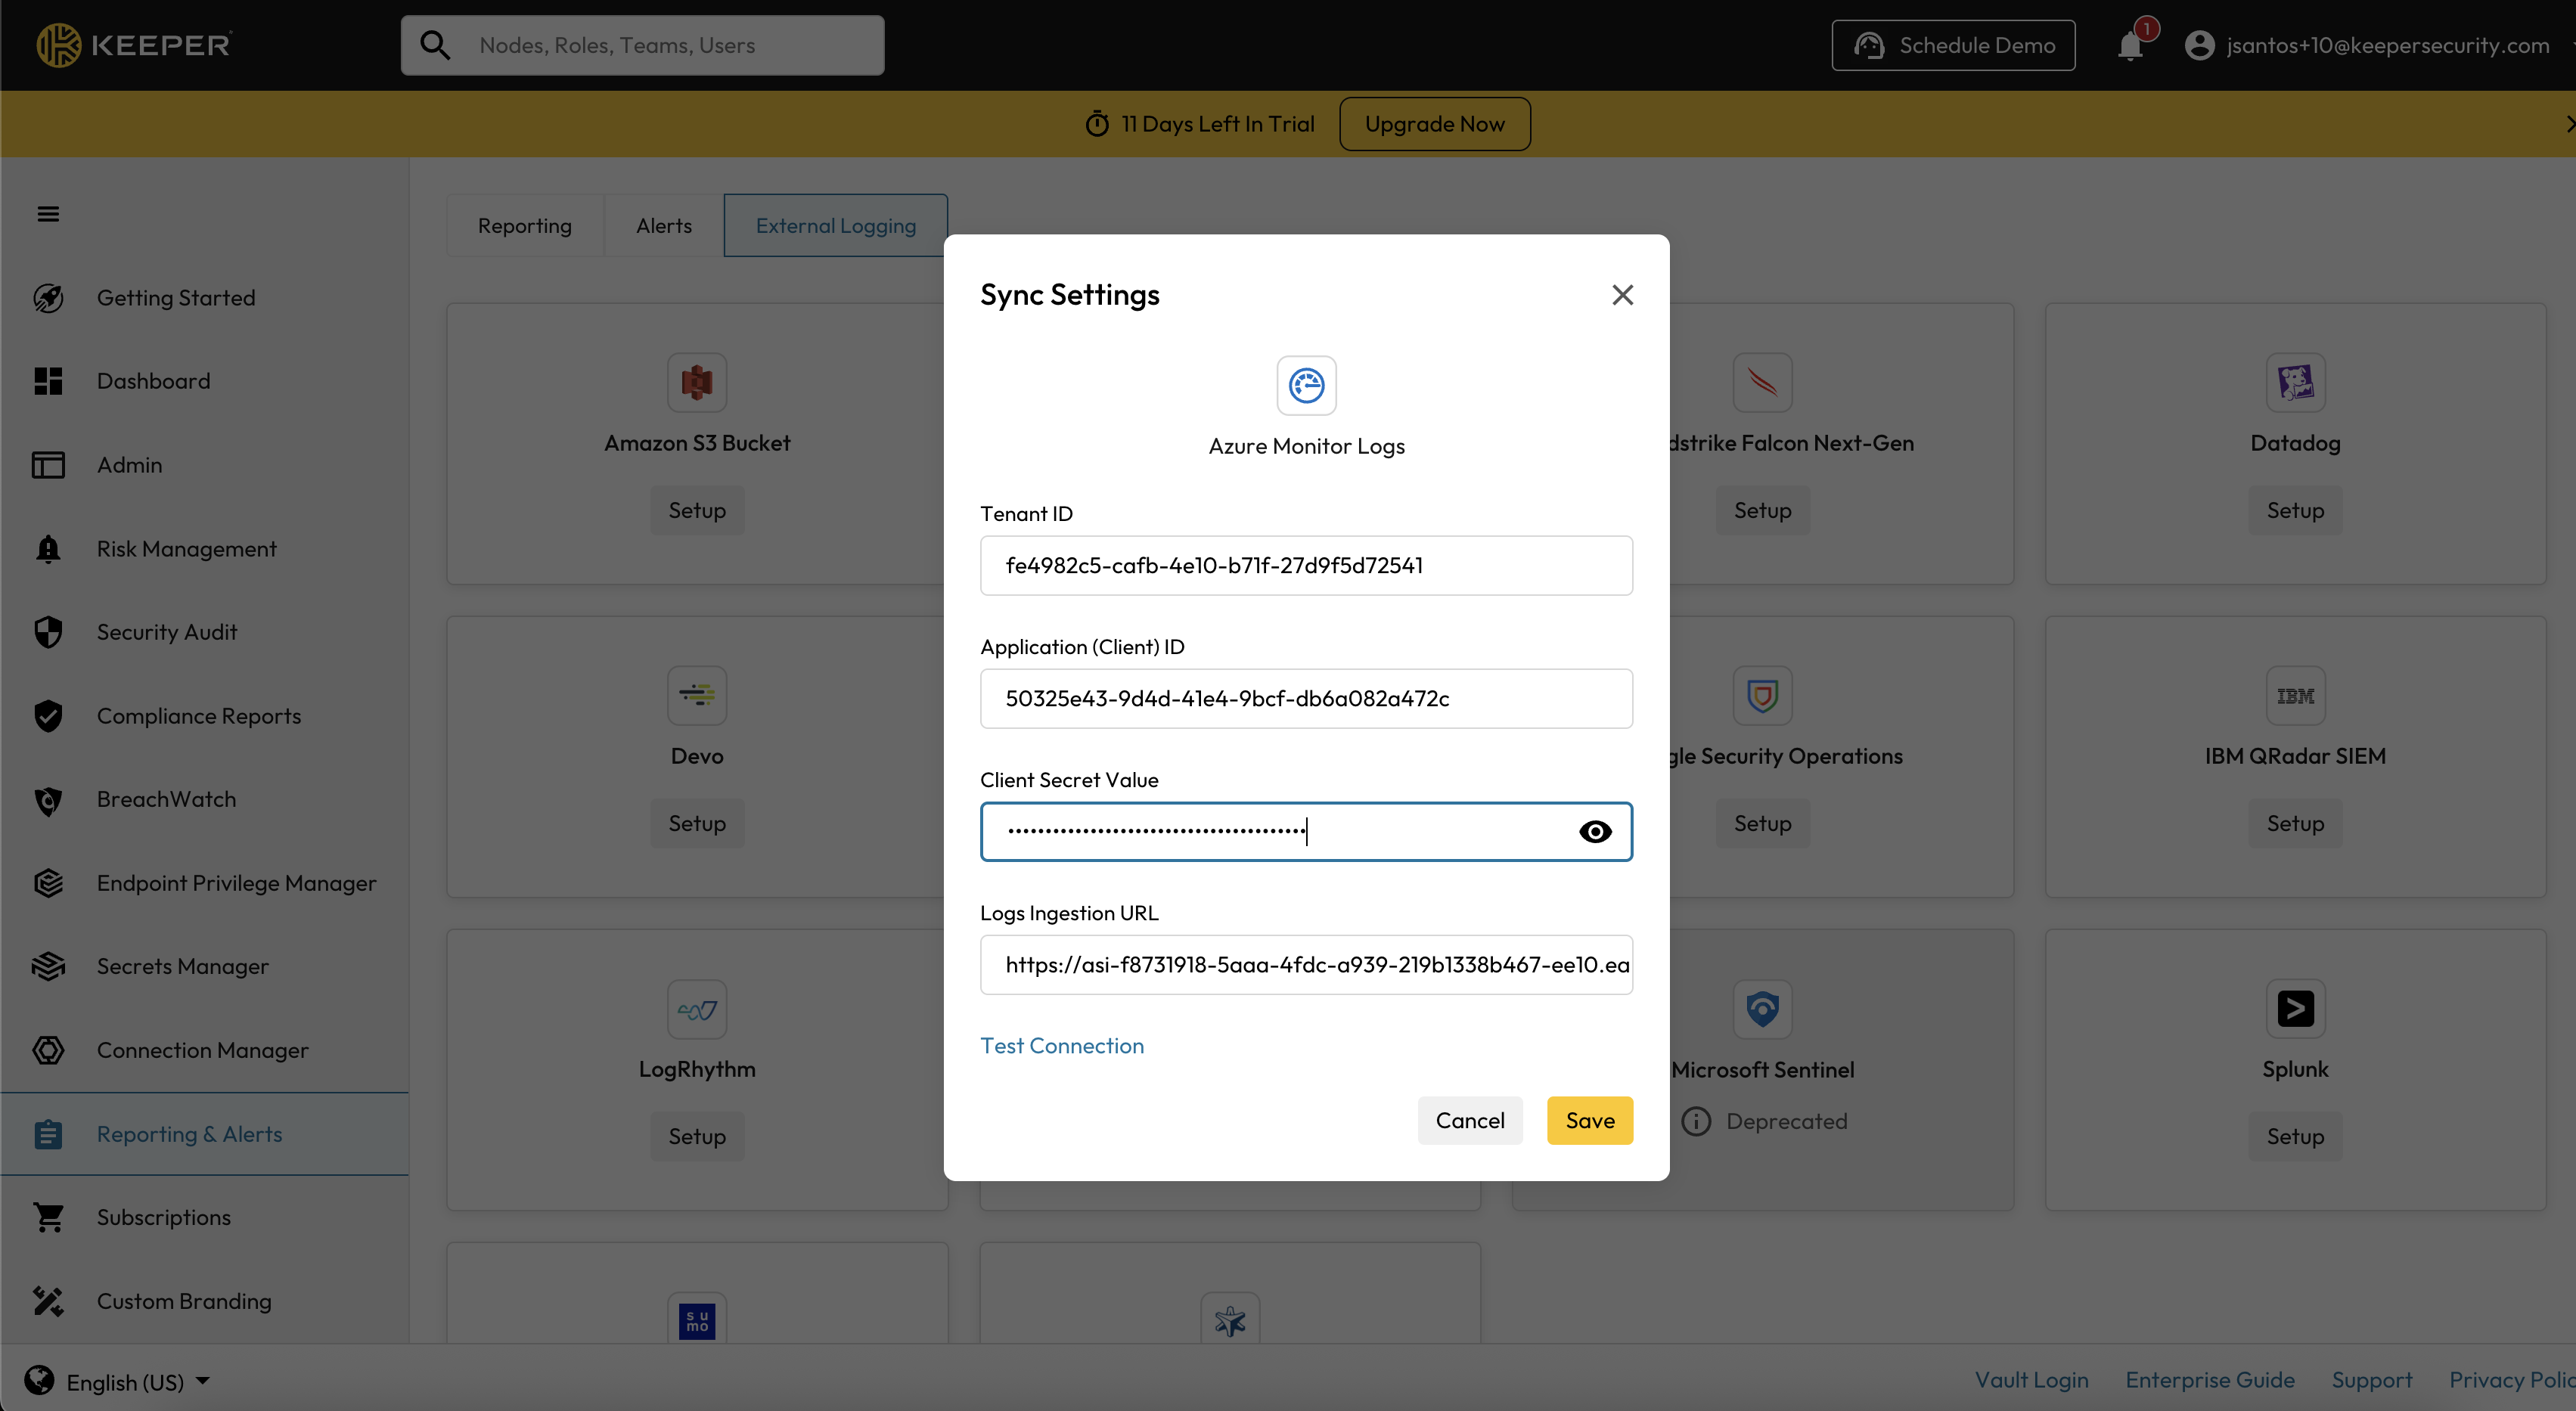2576x1411 pixels.
Task: Open Compliance Reports from the sidebar
Action: tap(198, 715)
